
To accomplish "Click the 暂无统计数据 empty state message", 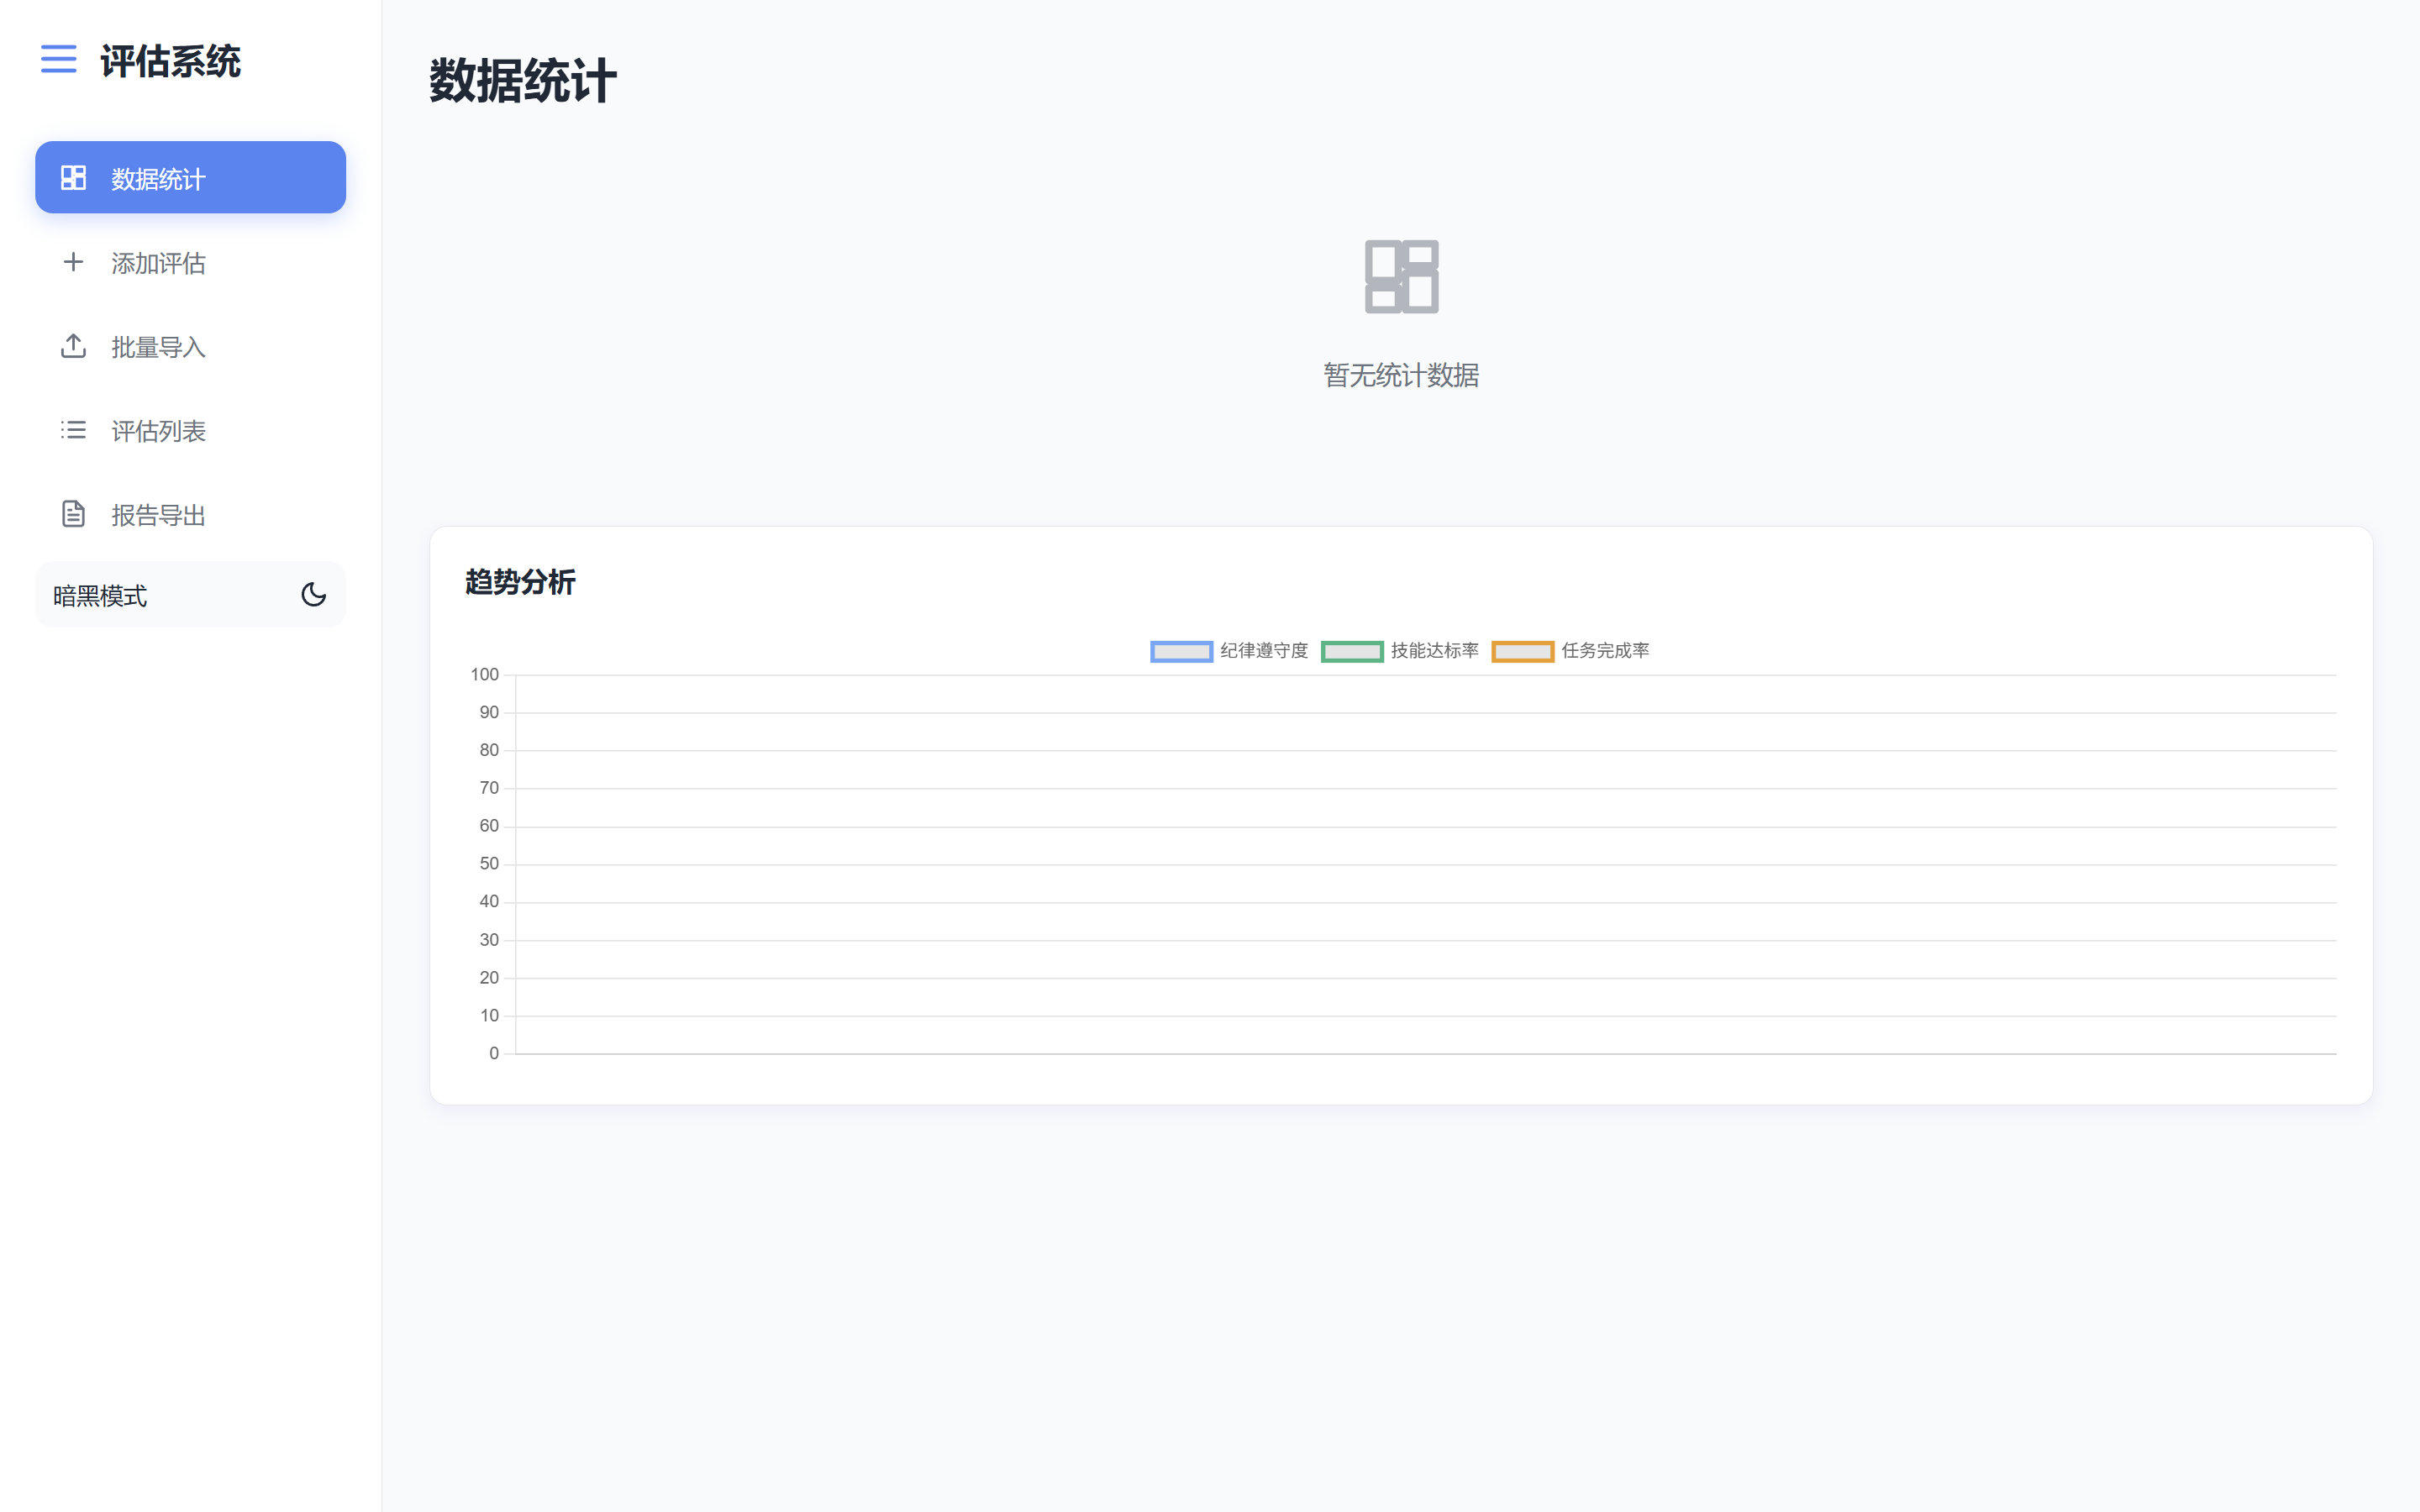I will tap(1400, 375).
